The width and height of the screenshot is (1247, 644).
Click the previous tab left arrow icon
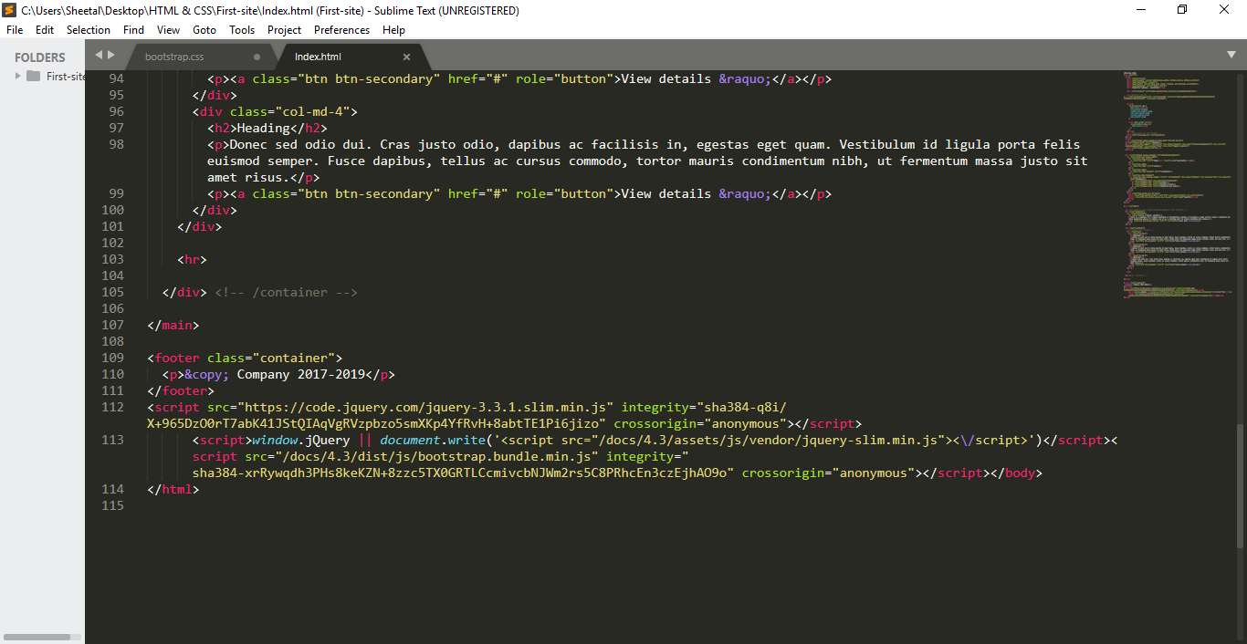(99, 56)
